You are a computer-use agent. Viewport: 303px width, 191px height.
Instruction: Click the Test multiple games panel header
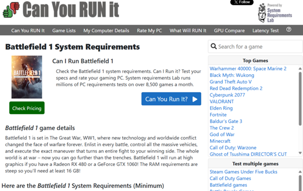255,164
